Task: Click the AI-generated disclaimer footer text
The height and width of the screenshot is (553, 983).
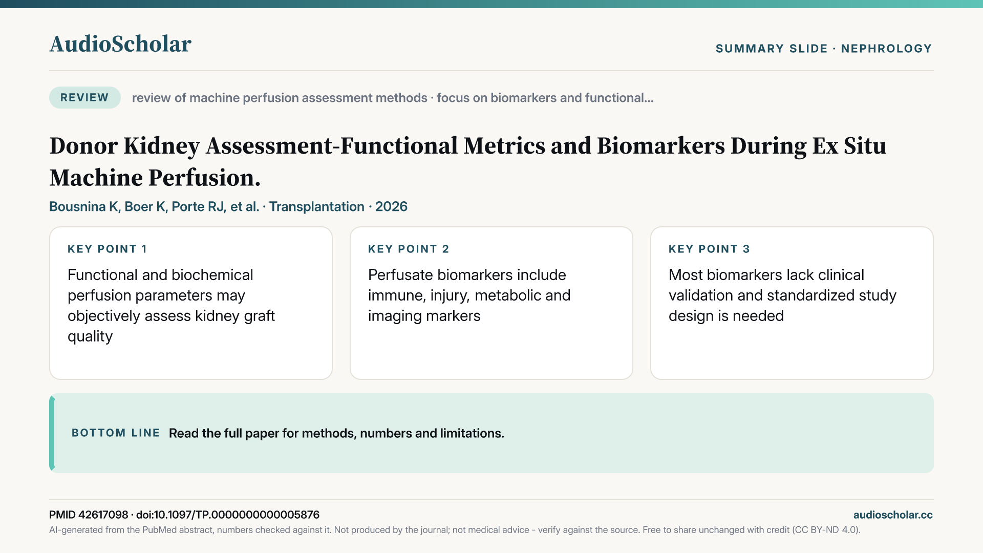Action: [455, 530]
